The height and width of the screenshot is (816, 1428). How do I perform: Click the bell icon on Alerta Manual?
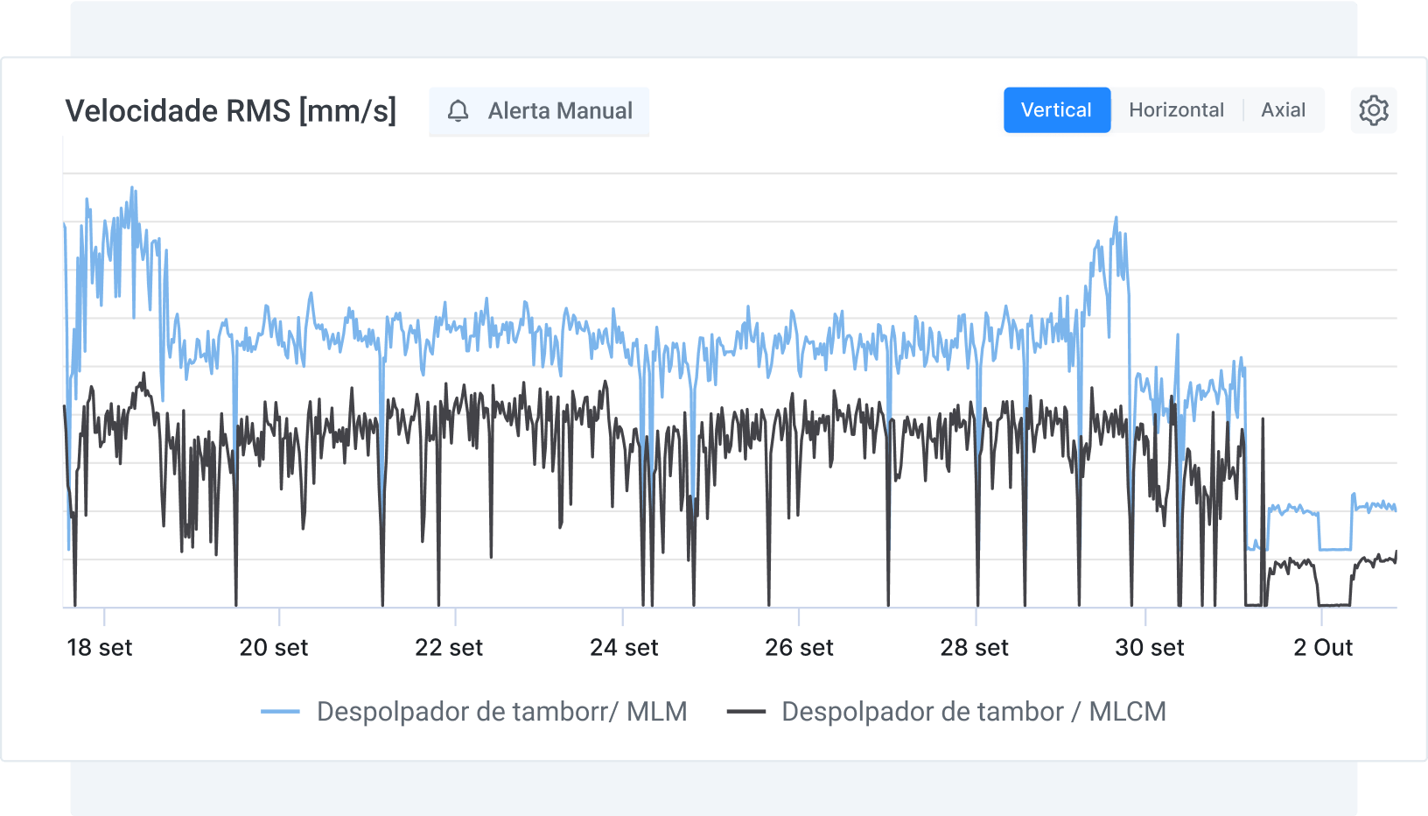click(x=458, y=111)
